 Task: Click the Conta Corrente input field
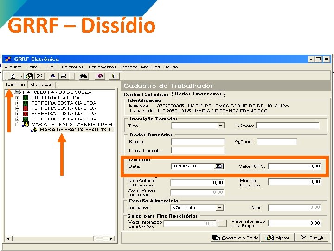(x=198, y=150)
